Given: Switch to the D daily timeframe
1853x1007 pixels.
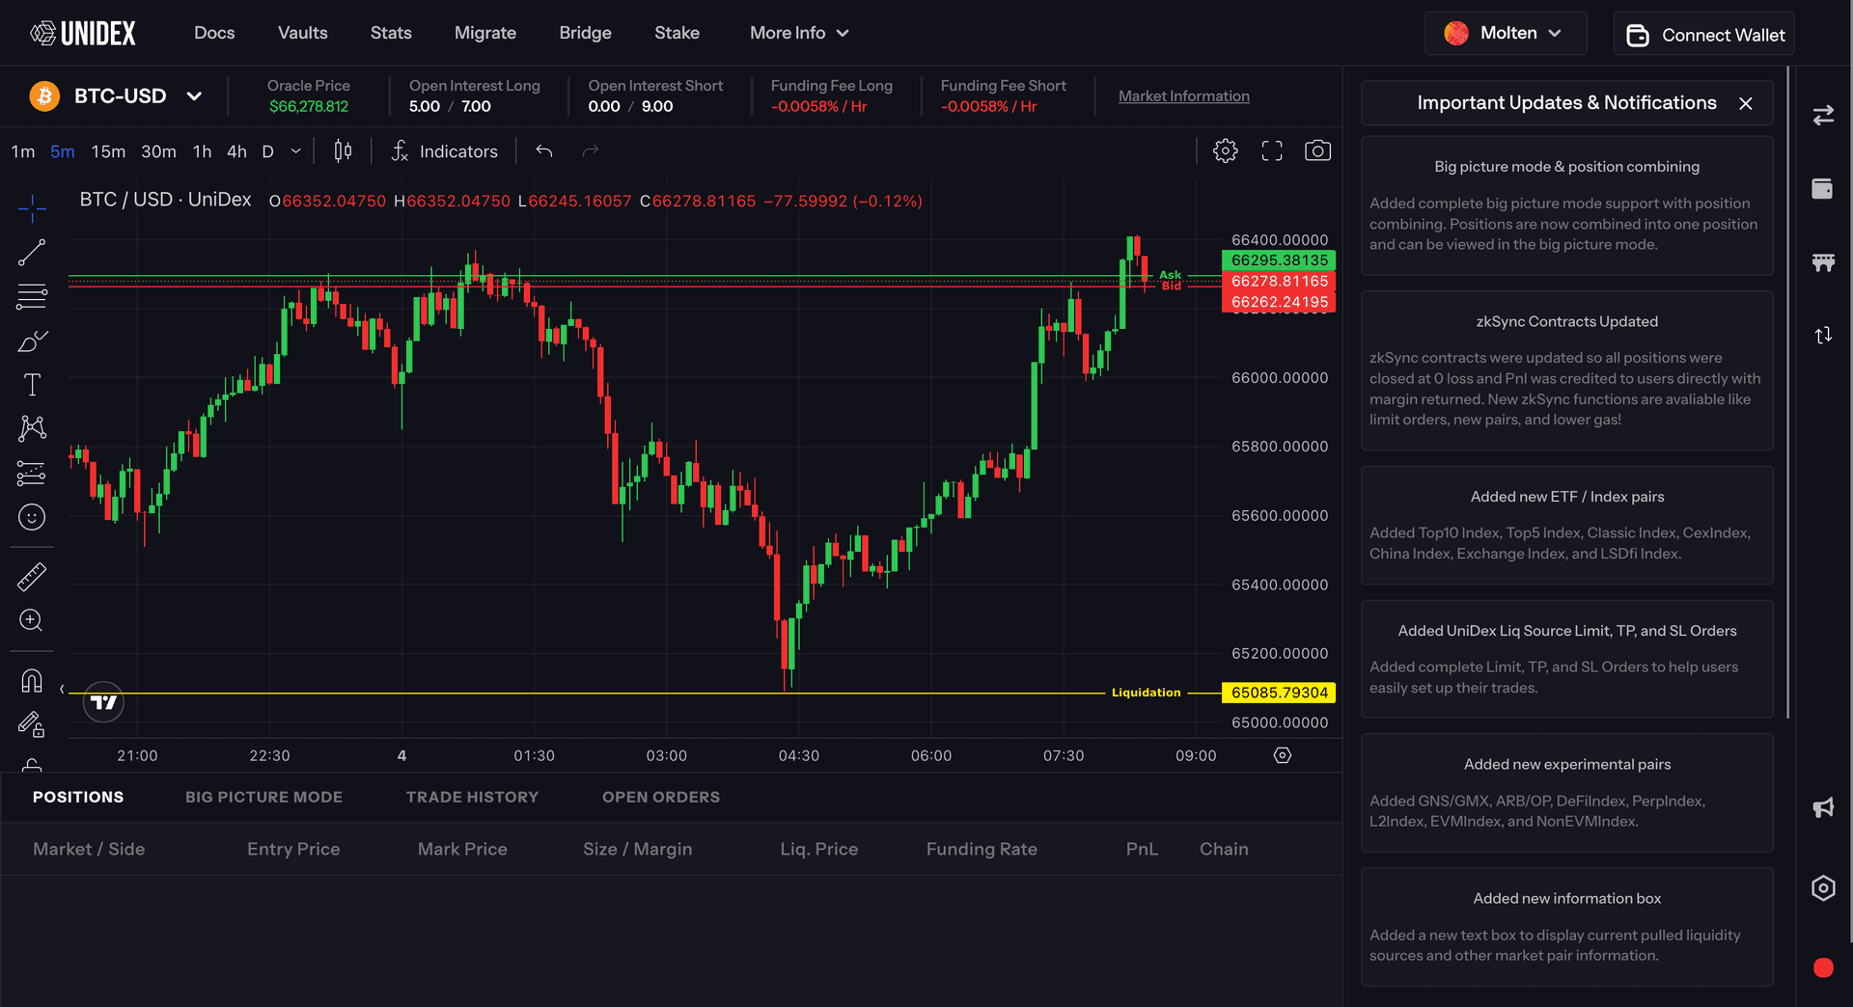Looking at the screenshot, I should pos(268,151).
